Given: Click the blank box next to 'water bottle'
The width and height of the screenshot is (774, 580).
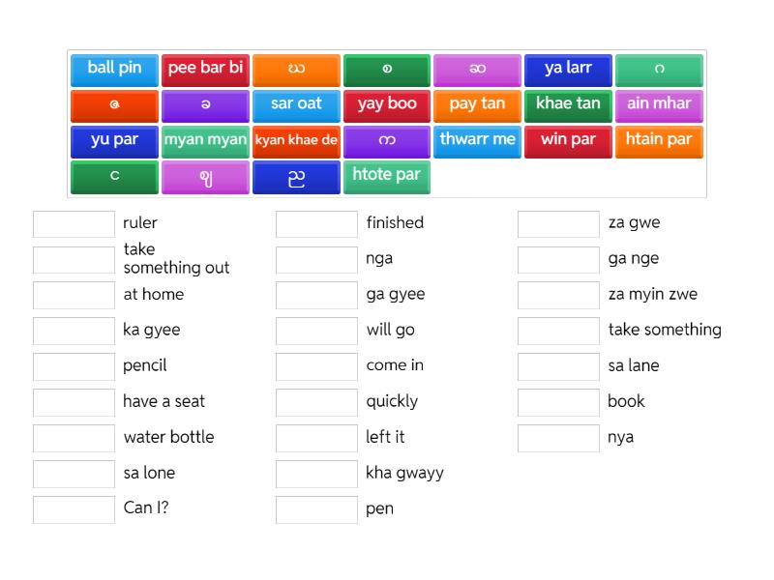Looking at the screenshot, I should [74, 438].
